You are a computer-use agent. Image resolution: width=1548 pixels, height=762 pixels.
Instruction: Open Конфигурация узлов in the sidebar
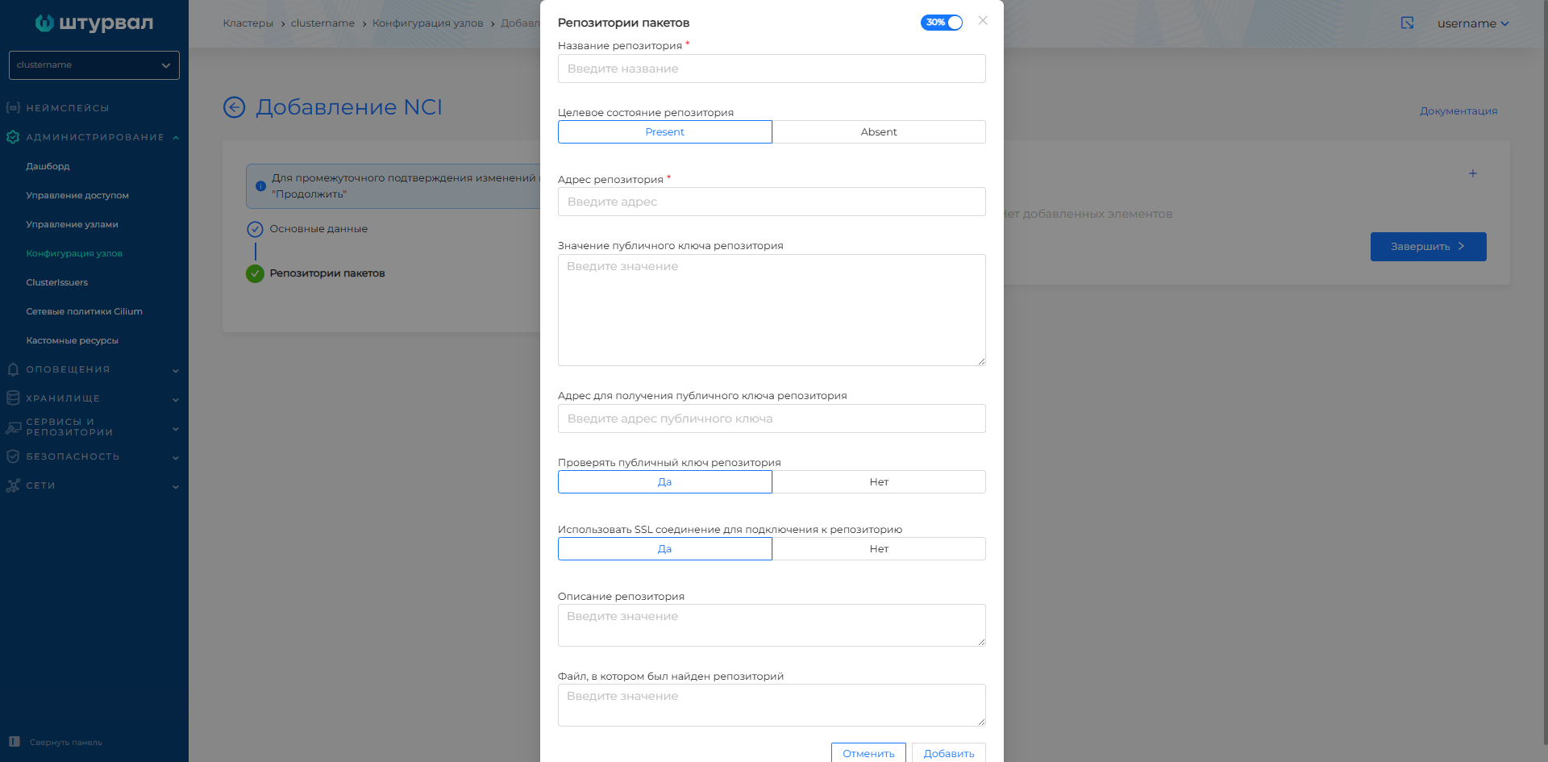74,253
